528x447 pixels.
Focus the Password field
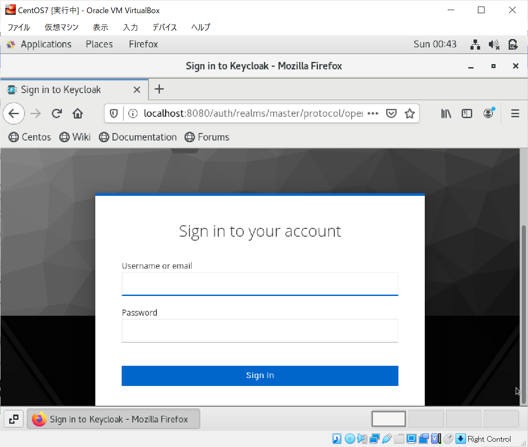click(260, 331)
